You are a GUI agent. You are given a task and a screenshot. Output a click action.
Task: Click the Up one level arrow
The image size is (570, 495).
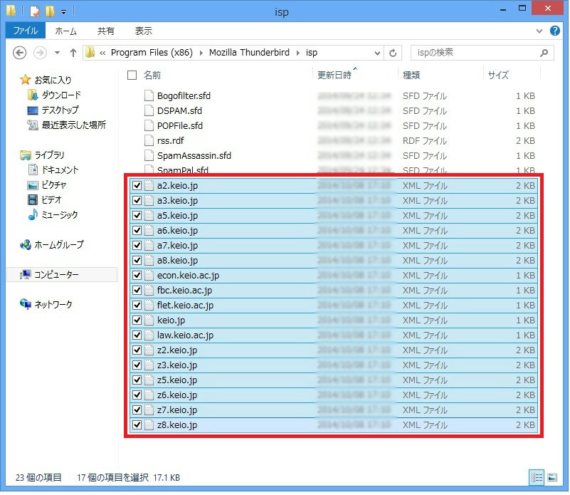(73, 53)
